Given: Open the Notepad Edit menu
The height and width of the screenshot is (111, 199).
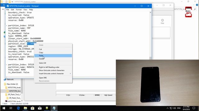Looking at the screenshot, I should click(x=12, y=10).
